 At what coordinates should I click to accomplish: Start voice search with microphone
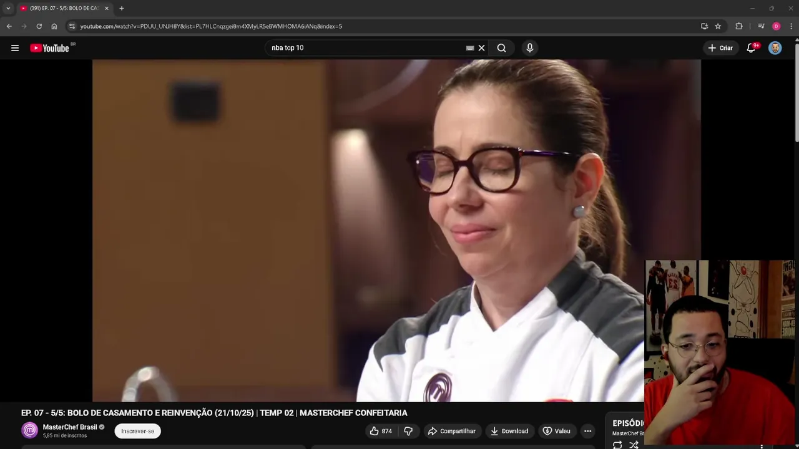pos(529,48)
